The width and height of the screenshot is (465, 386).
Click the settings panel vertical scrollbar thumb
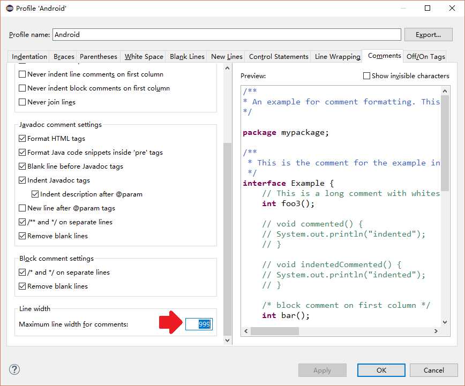(x=228, y=239)
